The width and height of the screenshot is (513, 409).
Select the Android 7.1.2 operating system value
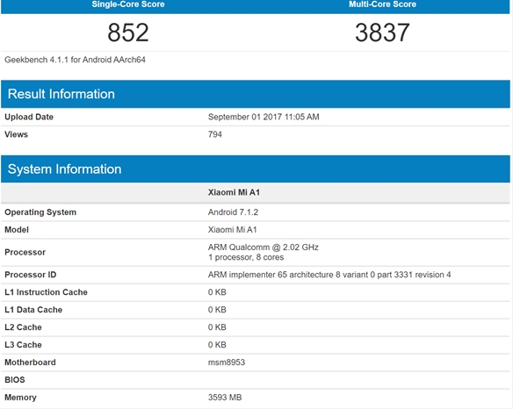pos(233,212)
